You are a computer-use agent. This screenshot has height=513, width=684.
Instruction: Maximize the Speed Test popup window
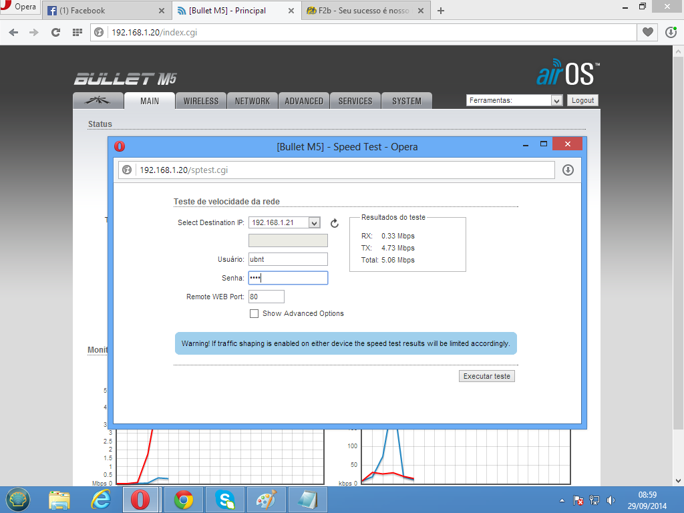tap(544, 144)
